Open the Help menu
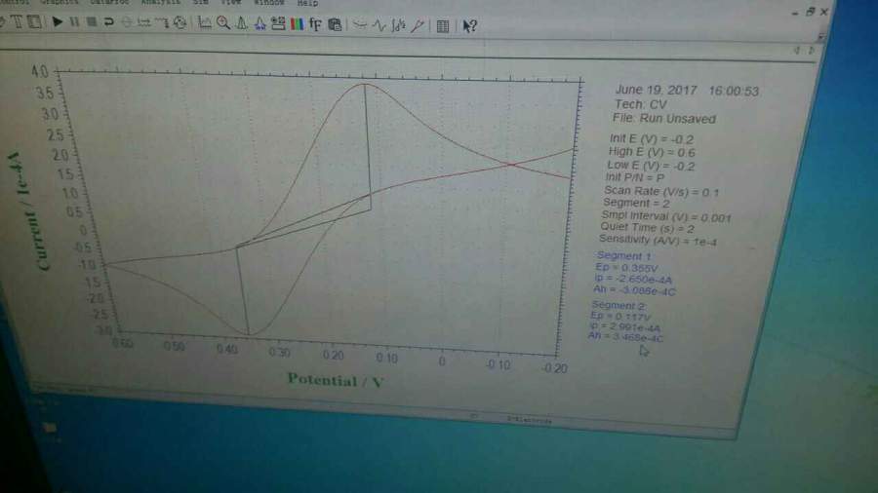Image resolution: width=878 pixels, height=493 pixels. tap(307, 3)
